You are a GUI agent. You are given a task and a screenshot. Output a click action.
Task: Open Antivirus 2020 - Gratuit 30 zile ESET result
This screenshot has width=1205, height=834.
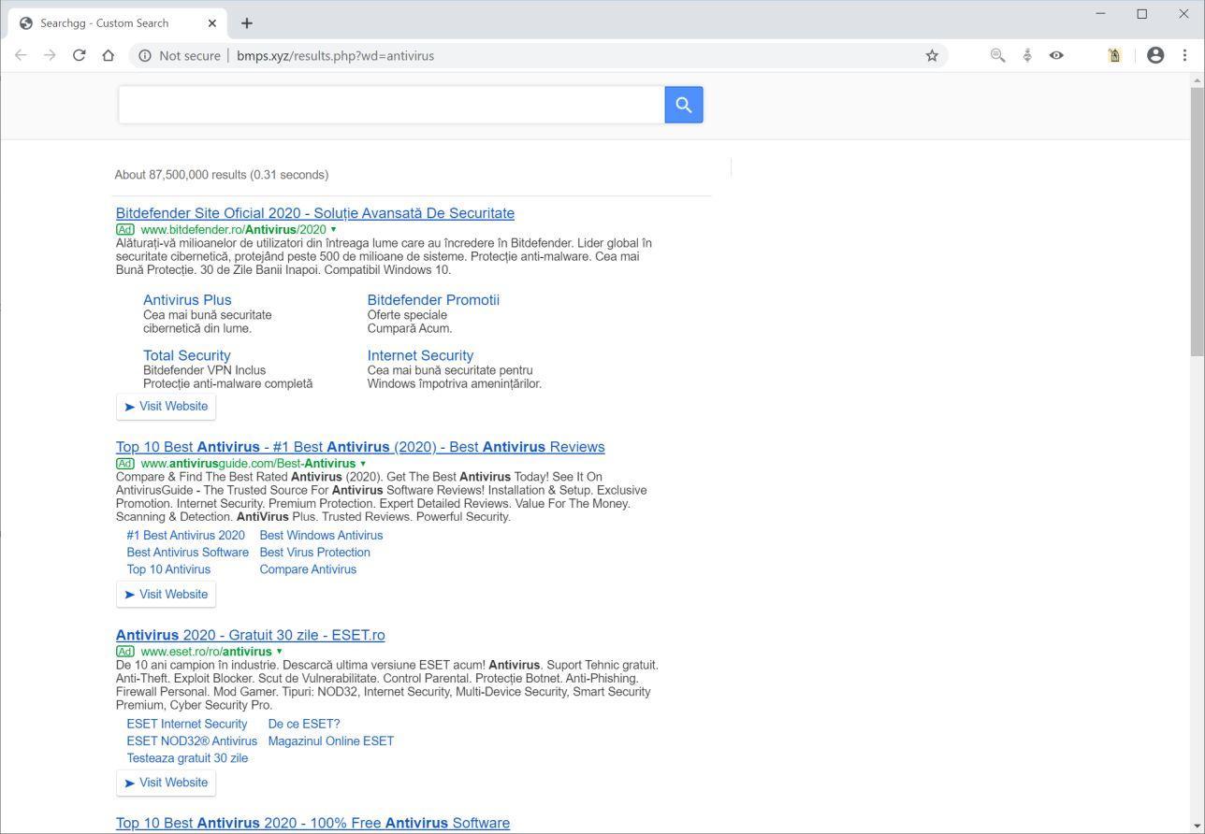tap(251, 635)
